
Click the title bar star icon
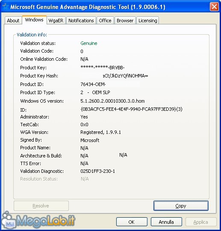pyautogui.click(x=6, y=7)
